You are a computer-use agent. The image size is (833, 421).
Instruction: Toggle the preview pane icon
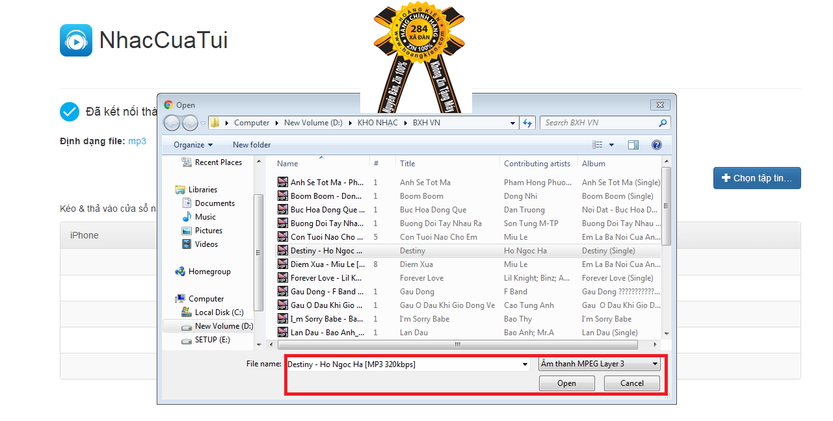point(633,145)
